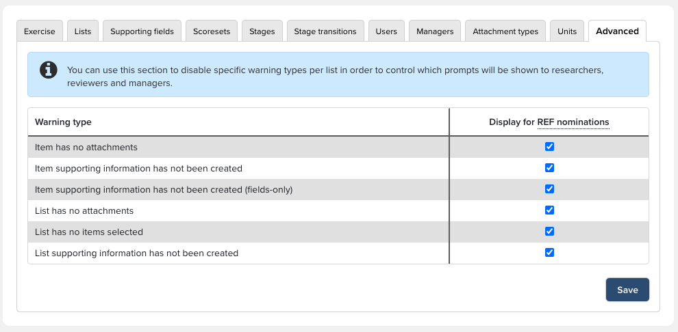Toggle the fields-only supporting information checkbox
The height and width of the screenshot is (332, 678).
point(549,189)
